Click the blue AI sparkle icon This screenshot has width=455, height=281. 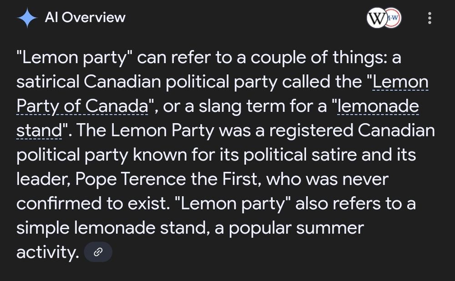27,18
